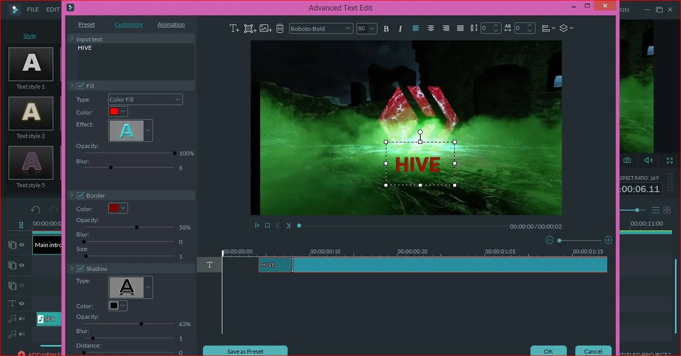This screenshot has width=681, height=356.
Task: Add an image to the title
Action: click(x=266, y=29)
